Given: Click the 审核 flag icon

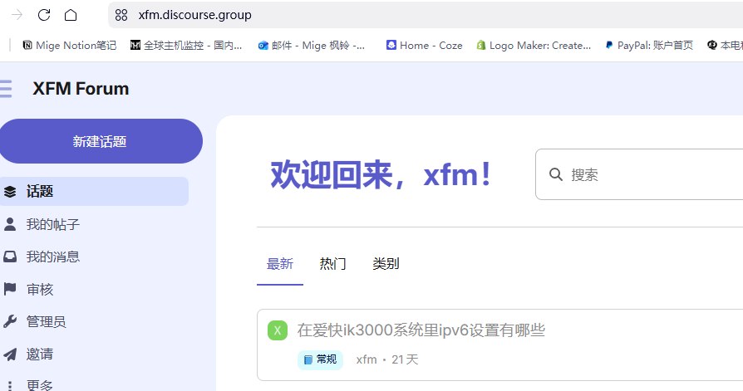Looking at the screenshot, I should (10, 289).
